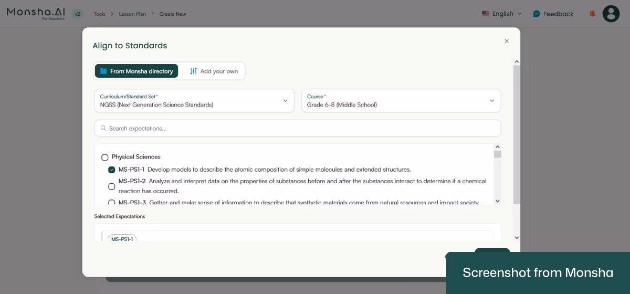Image resolution: width=630 pixels, height=294 pixels.
Task: Click the MS-PS1-1 description text
Action: 279,170
